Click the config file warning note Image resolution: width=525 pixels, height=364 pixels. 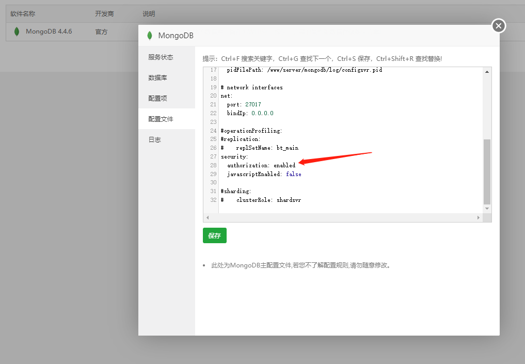(x=301, y=265)
